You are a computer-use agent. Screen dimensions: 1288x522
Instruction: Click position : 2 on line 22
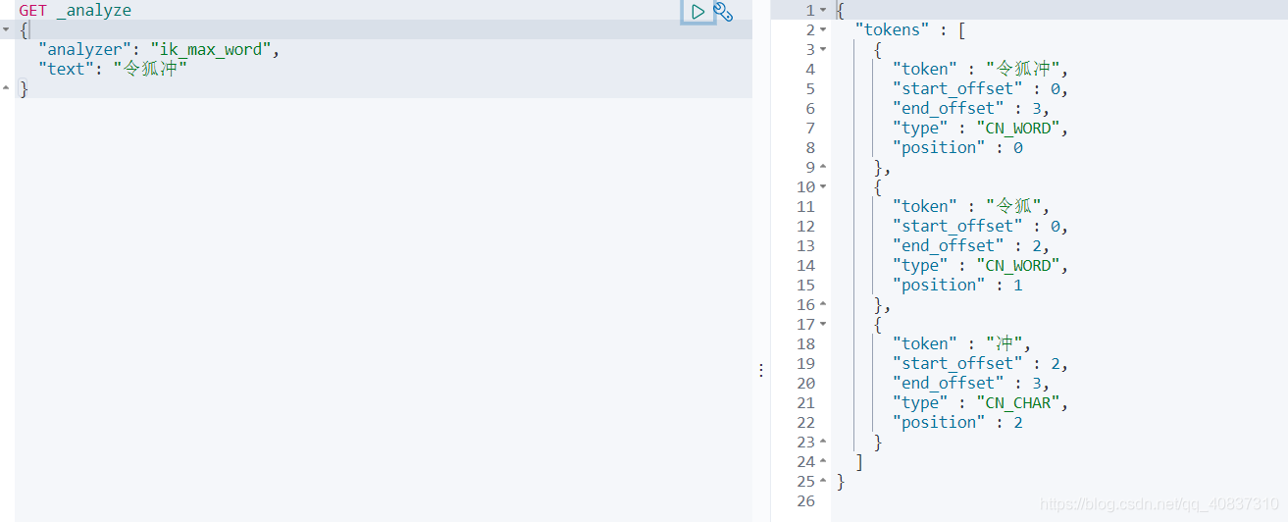point(957,423)
